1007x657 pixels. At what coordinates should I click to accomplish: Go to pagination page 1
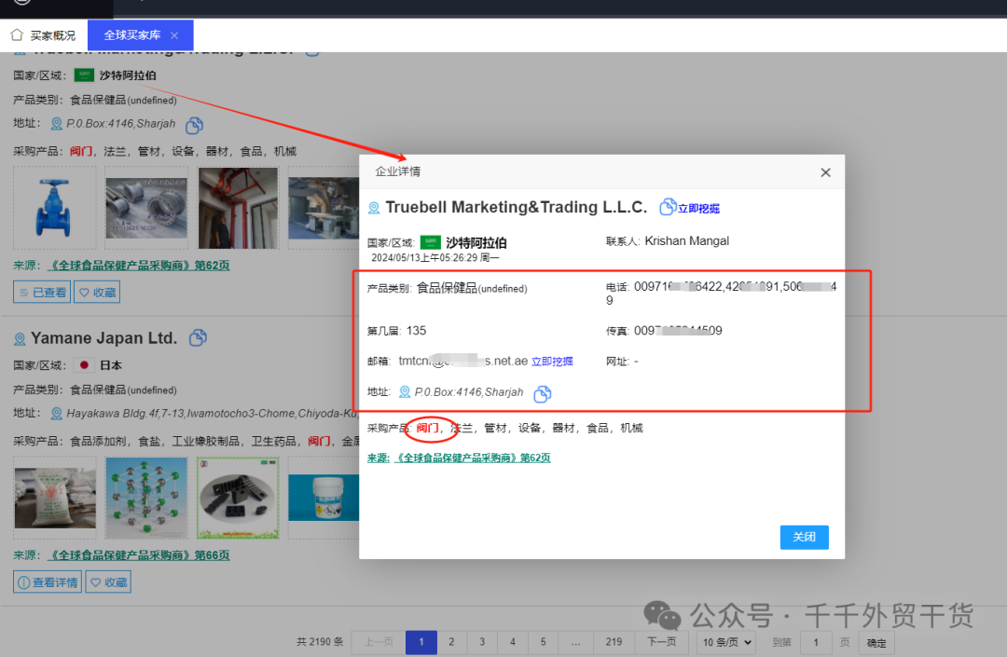click(421, 642)
